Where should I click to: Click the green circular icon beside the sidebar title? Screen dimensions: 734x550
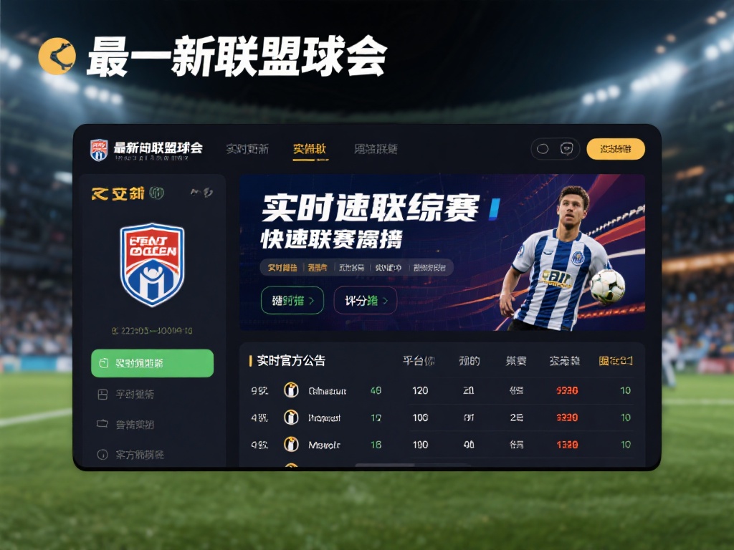(x=156, y=193)
